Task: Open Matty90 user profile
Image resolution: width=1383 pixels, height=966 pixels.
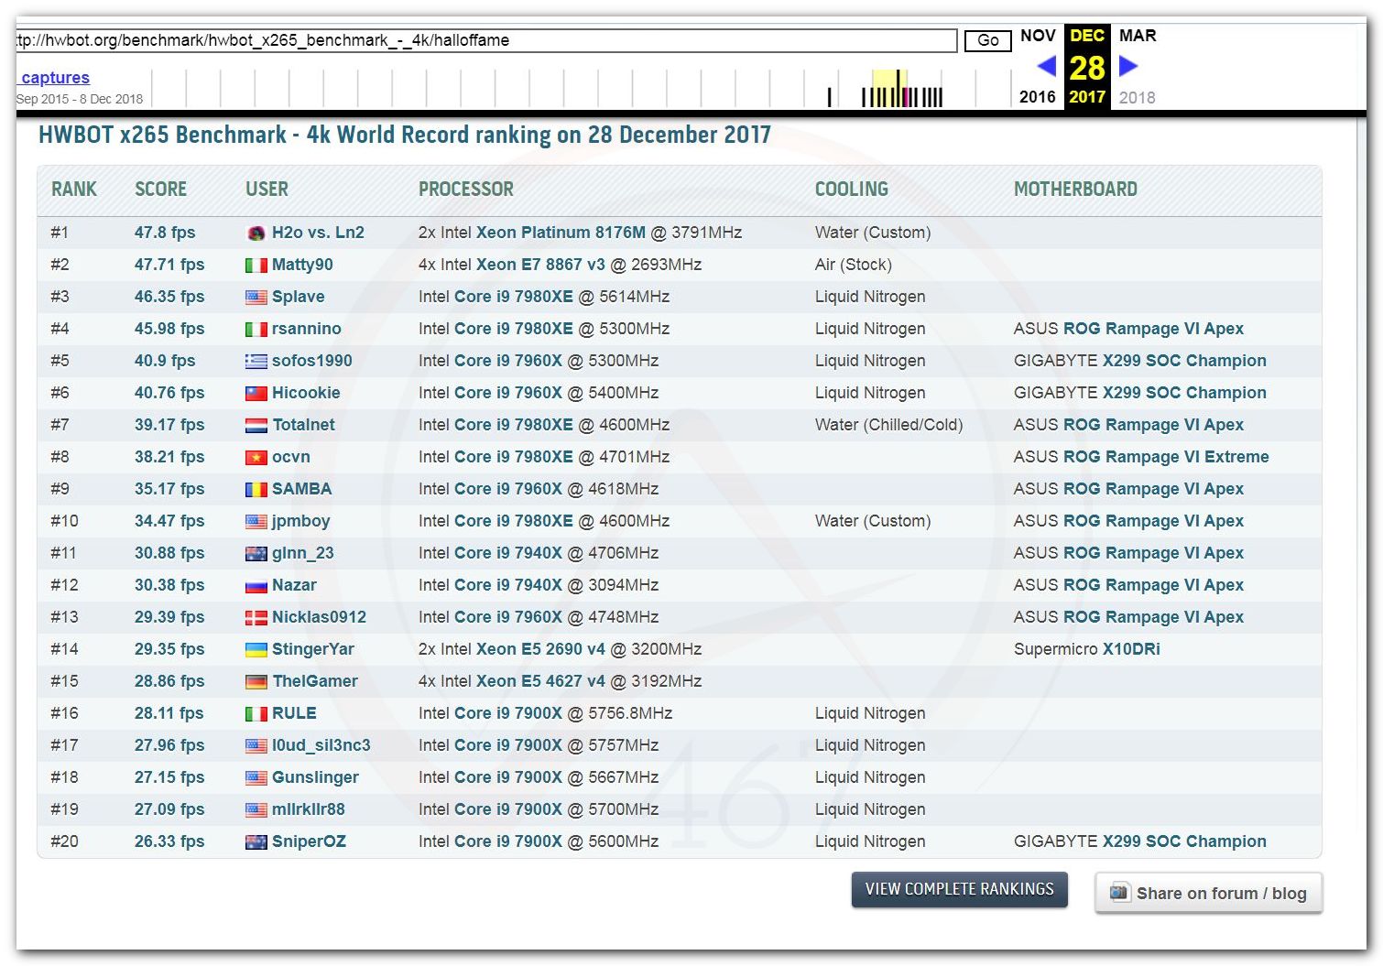Action: click(x=302, y=265)
